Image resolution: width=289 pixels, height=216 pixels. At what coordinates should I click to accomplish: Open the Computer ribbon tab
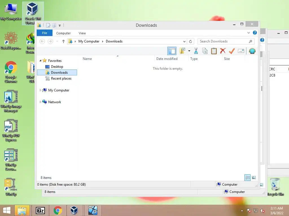[x=64, y=33]
